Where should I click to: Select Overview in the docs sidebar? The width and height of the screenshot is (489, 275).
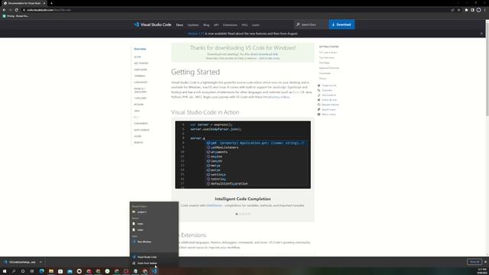point(140,49)
